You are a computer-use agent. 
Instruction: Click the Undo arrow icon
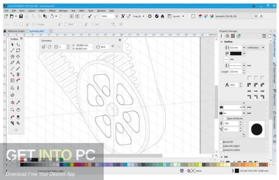pos(52,16)
